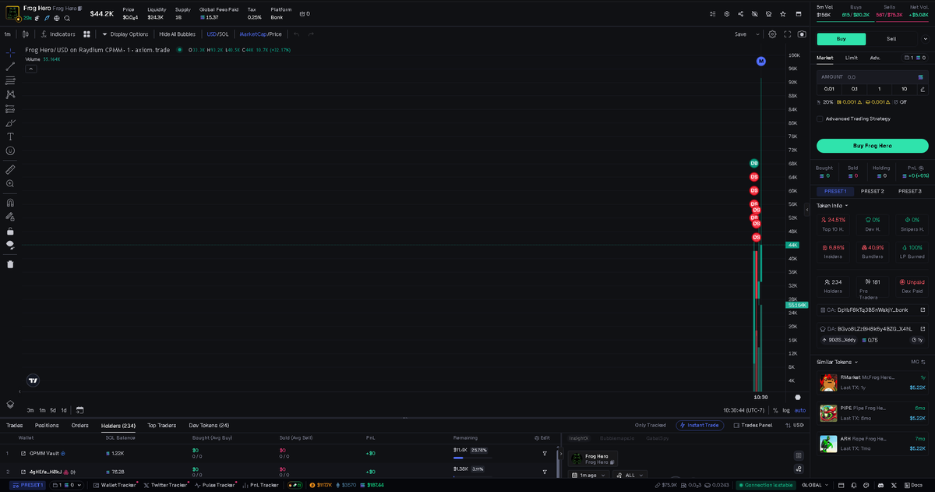The width and height of the screenshot is (935, 492).
Task: Toggle Instant Trade mode
Action: tap(700, 425)
